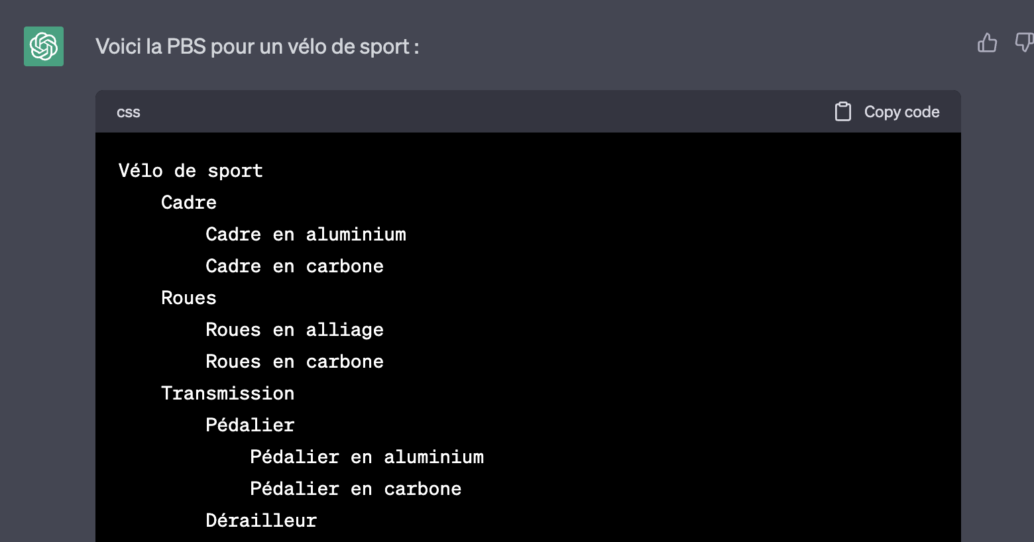
Task: Click on Roues en carbone
Action: (294, 361)
